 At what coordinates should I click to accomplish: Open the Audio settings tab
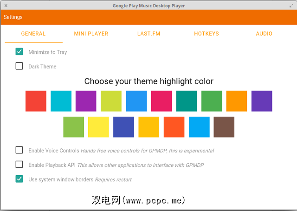tap(264, 34)
